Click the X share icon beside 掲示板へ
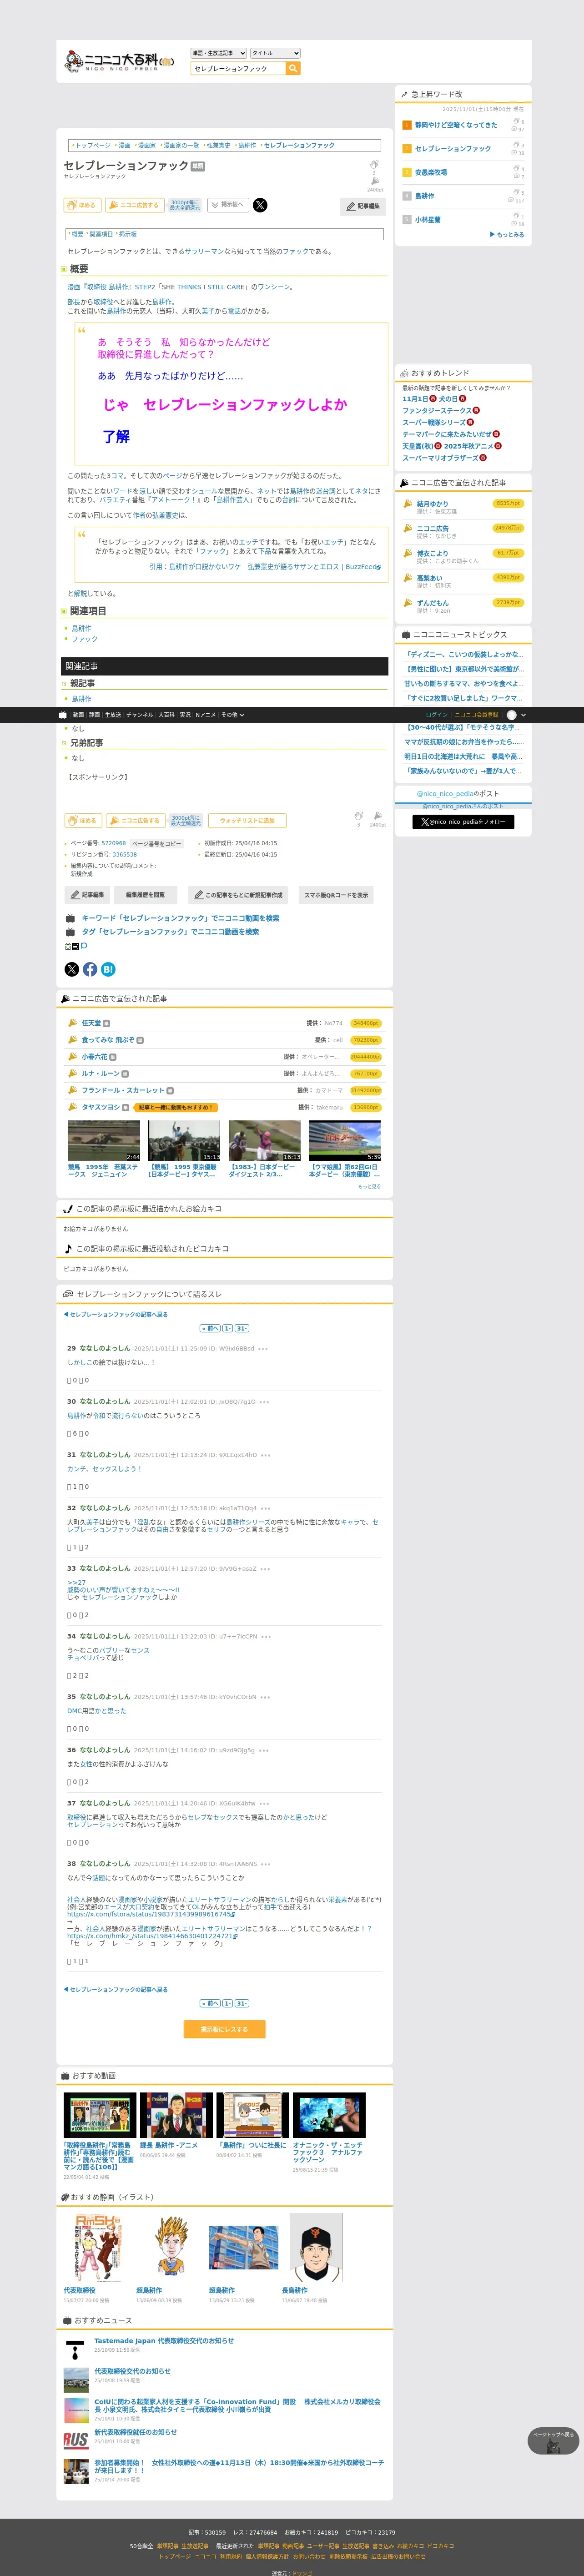 [260, 205]
